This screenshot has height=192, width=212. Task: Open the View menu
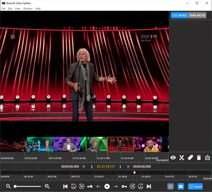pyautogui.click(x=17, y=8)
